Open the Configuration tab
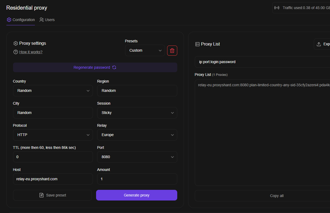Viewport: 330px width, 213px height. [x=21, y=20]
